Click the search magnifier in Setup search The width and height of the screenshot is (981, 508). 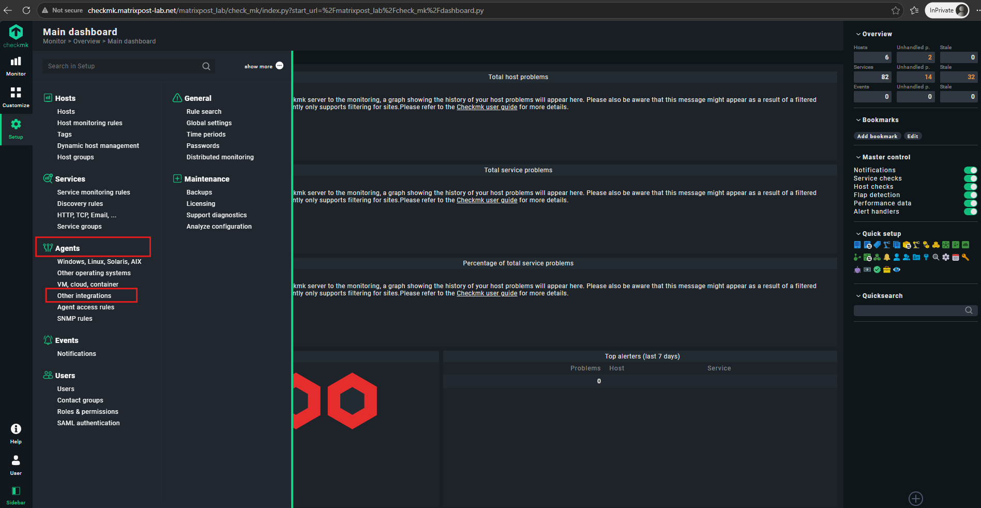[x=206, y=66]
